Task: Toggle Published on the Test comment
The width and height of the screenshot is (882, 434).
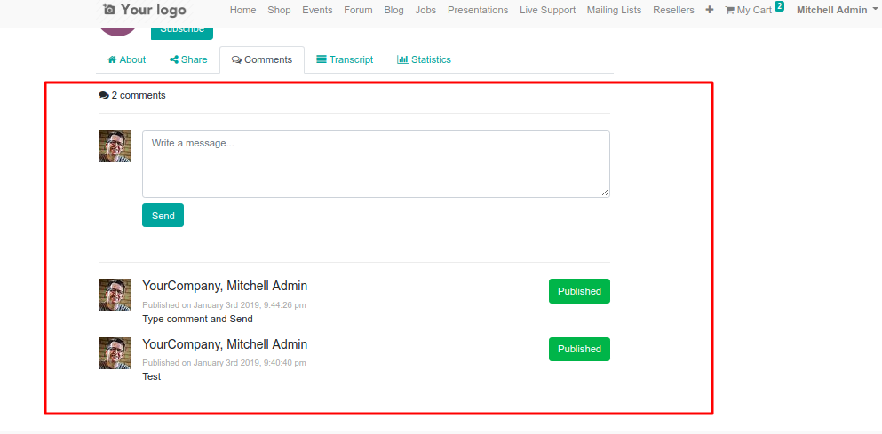Action: click(579, 349)
